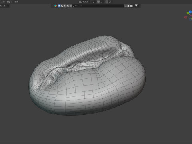Open the Global transform orientation dropdown
Screen dimensions: 192x144
pyautogui.click(x=85, y=2)
